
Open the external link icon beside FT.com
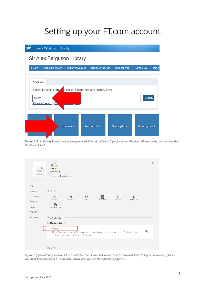click(146, 232)
